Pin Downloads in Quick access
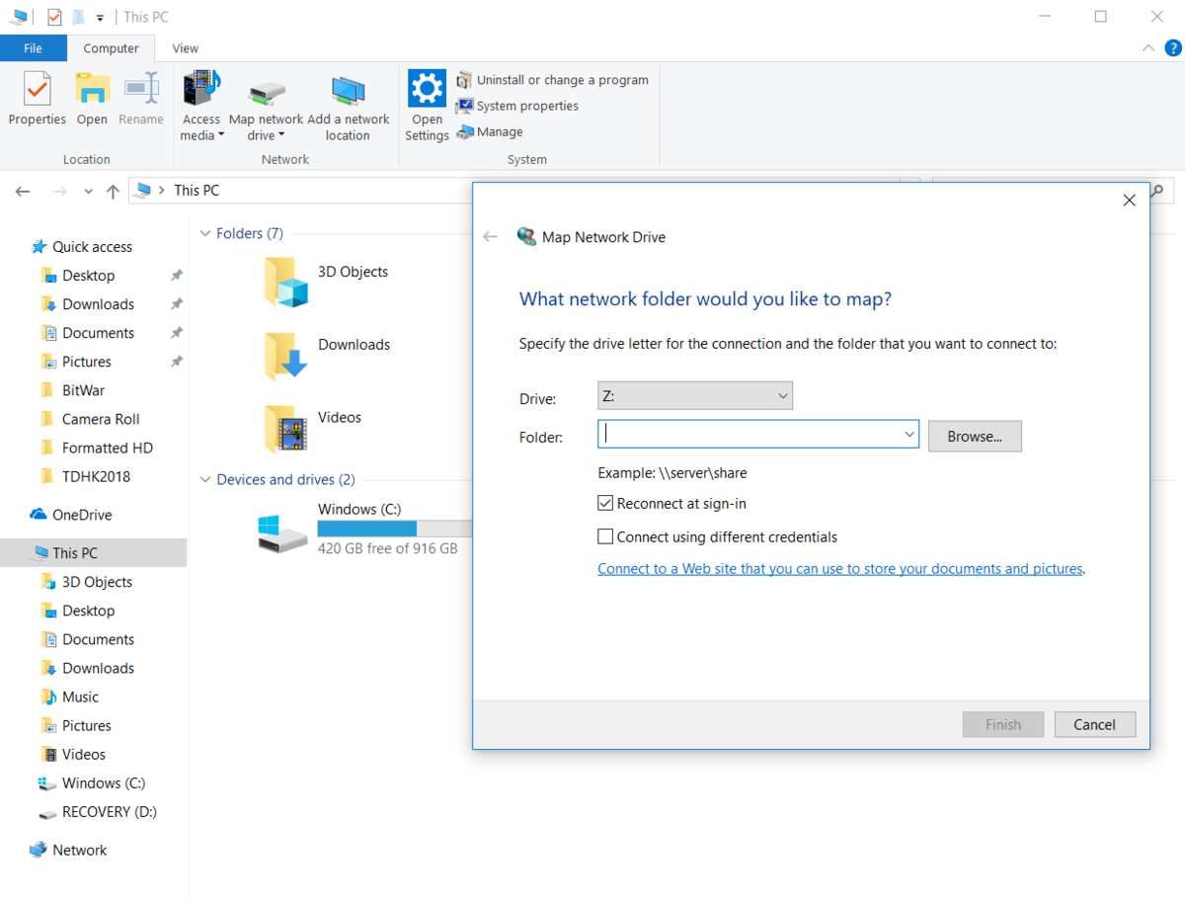1185x905 pixels. coord(175,304)
